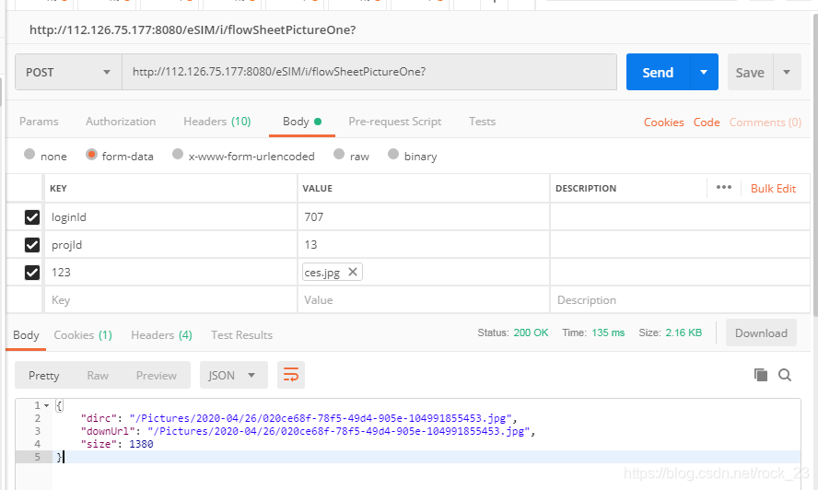The width and height of the screenshot is (818, 490).
Task: Select the response Body tab
Action: (x=26, y=335)
